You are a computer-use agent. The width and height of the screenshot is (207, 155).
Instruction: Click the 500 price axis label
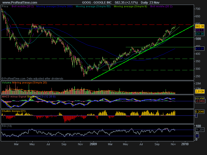[198, 38]
